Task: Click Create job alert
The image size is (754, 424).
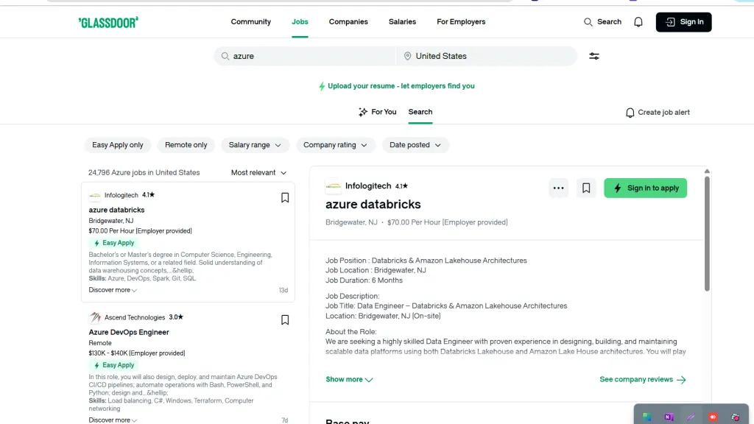Action: tap(658, 113)
